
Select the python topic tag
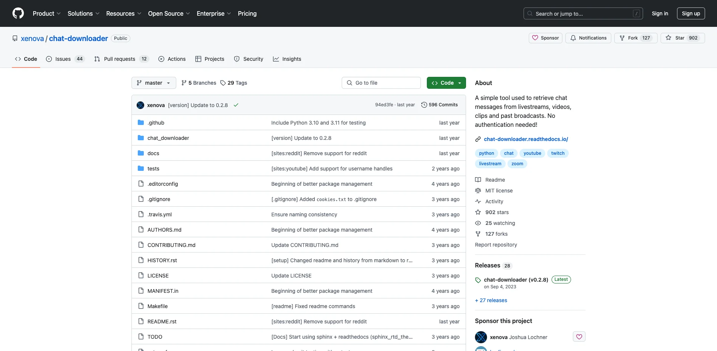[x=486, y=153]
